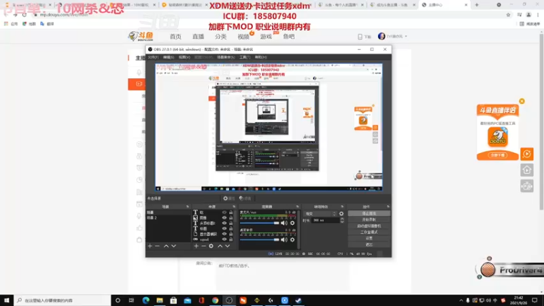544x306 pixels.
Task: Enable Studio Mode in Controls panel
Action: click(x=369, y=233)
